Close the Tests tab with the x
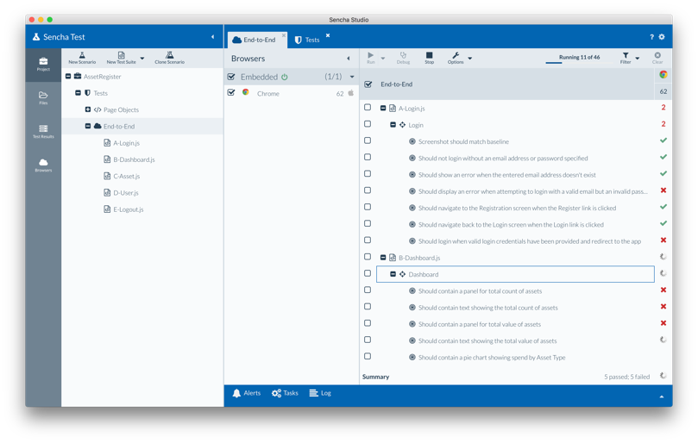 [328, 35]
